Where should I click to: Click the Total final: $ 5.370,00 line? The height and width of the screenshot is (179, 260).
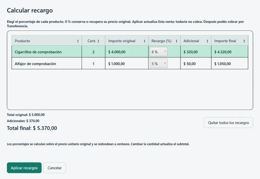click(32, 128)
